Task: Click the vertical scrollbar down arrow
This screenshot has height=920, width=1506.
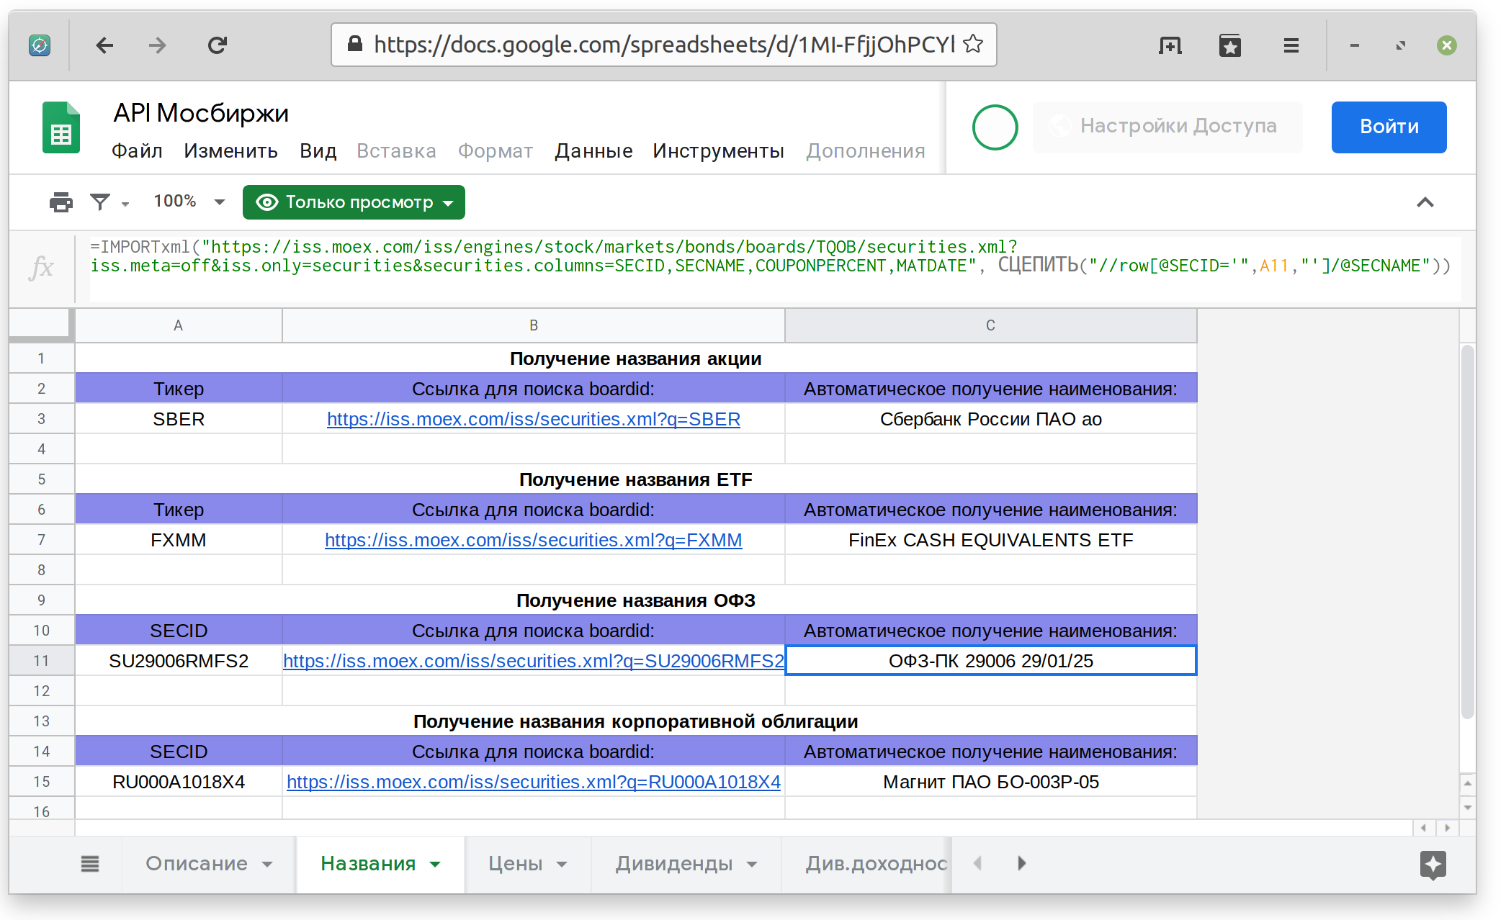Action: (x=1467, y=808)
